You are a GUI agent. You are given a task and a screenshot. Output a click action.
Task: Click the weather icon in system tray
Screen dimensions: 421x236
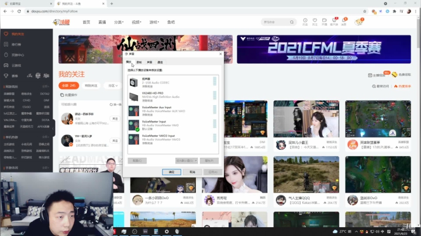coord(335,231)
